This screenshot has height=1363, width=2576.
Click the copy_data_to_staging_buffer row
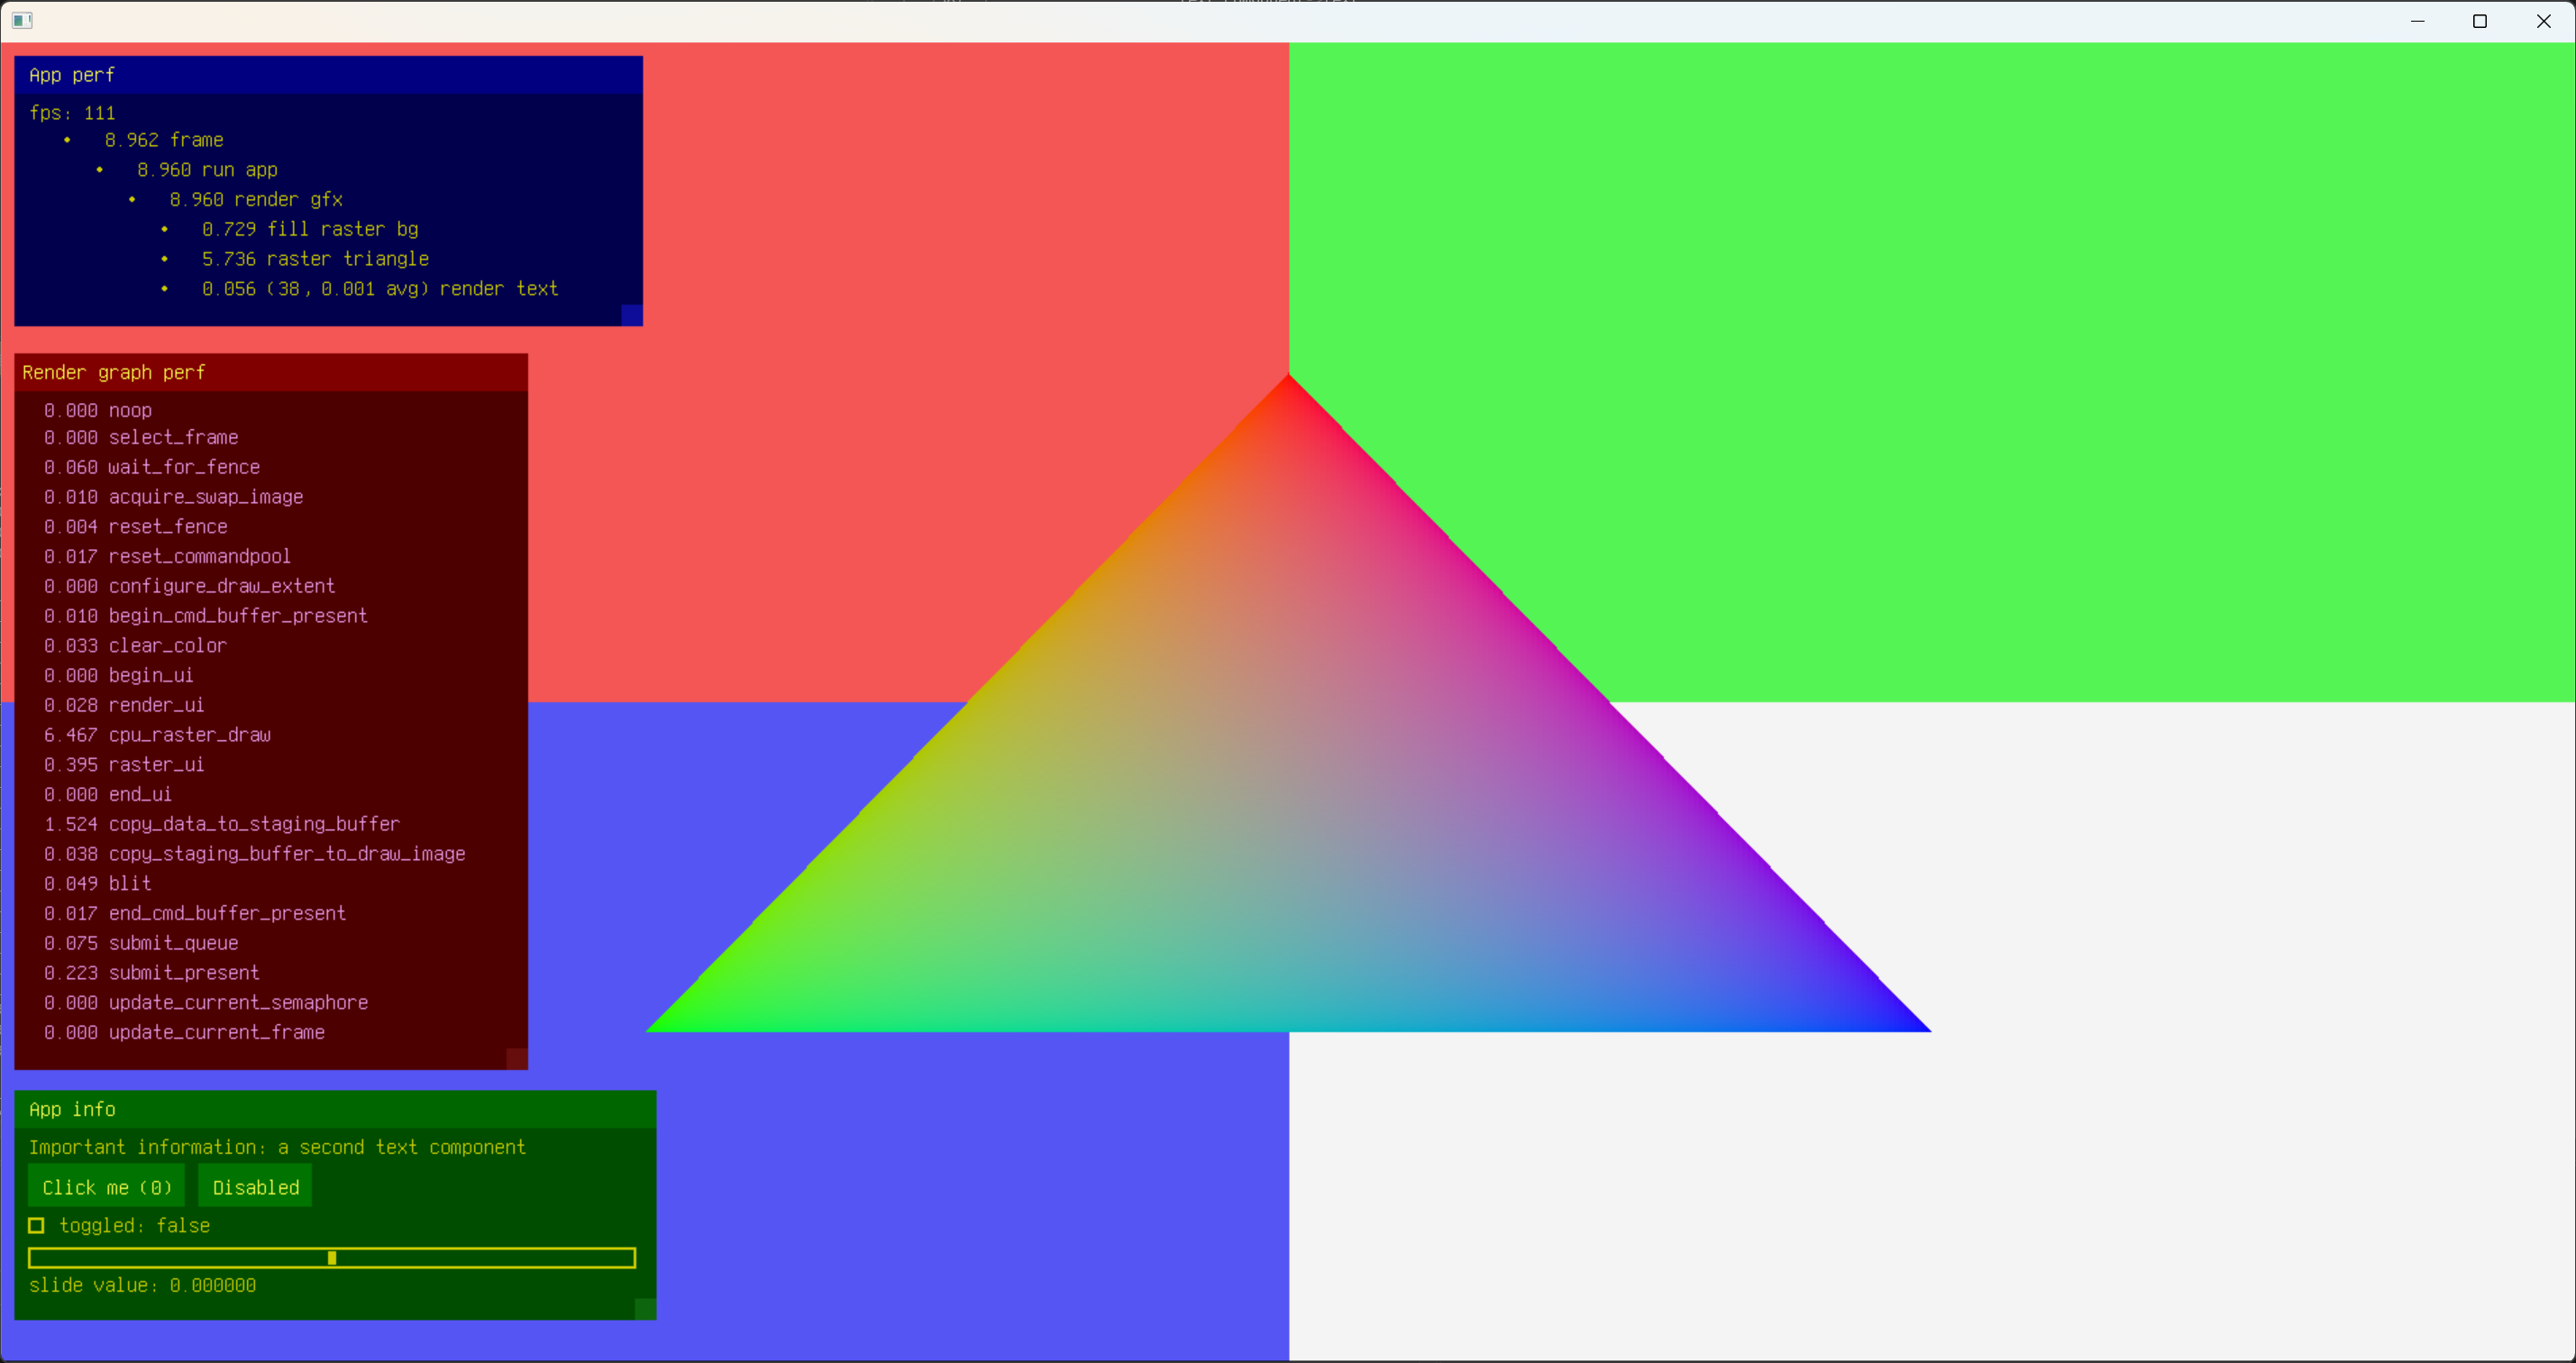(222, 824)
